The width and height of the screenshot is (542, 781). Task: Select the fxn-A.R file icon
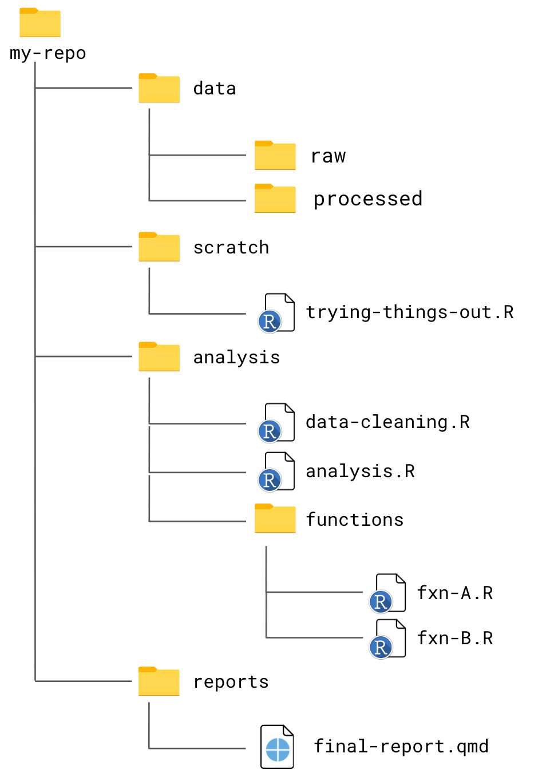click(x=388, y=593)
